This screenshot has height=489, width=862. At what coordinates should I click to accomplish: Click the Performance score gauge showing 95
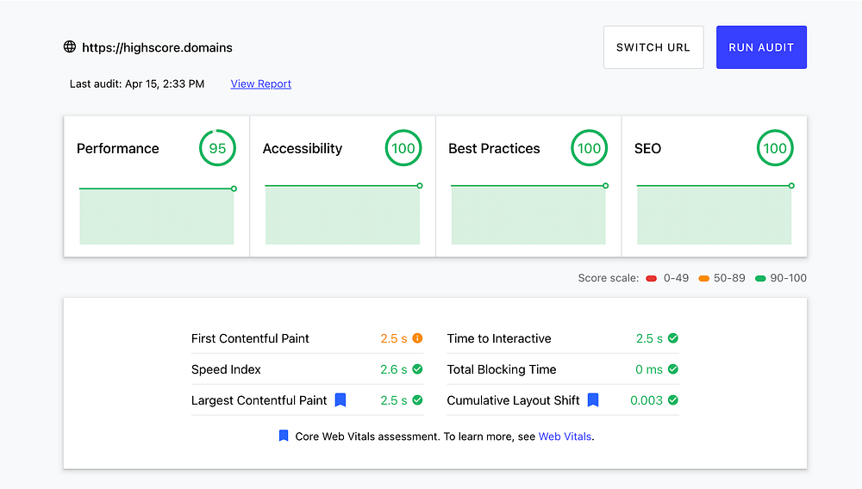click(x=217, y=148)
